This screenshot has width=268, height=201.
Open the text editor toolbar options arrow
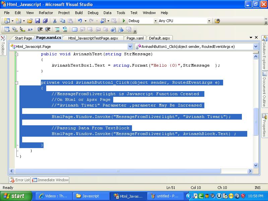pyautogui.click(x=135, y=31)
